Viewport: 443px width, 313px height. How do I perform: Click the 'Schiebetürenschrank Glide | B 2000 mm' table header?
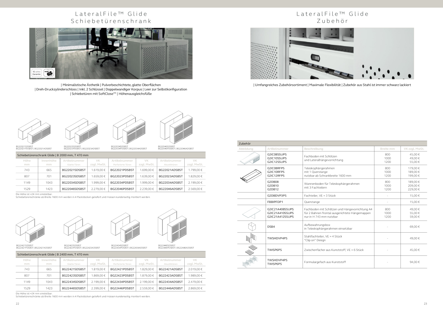click(111, 155)
